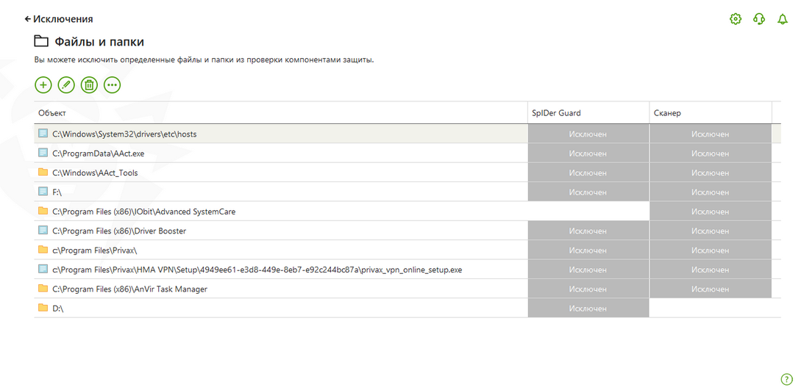This screenshot has height=390, width=804.
Task: Toggle empty SpIDer Guard cell for Advanced SystemCare
Action: coord(588,212)
